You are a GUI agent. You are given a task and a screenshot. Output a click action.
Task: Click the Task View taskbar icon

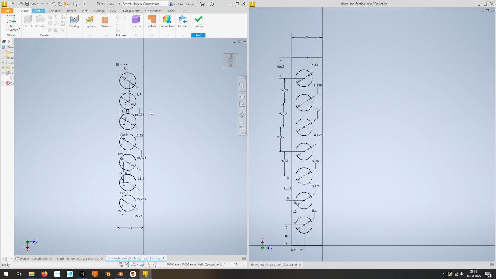pyautogui.click(x=19, y=274)
